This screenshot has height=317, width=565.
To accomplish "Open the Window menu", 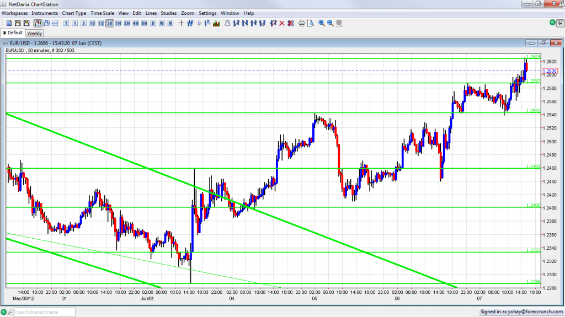I will coord(230,13).
